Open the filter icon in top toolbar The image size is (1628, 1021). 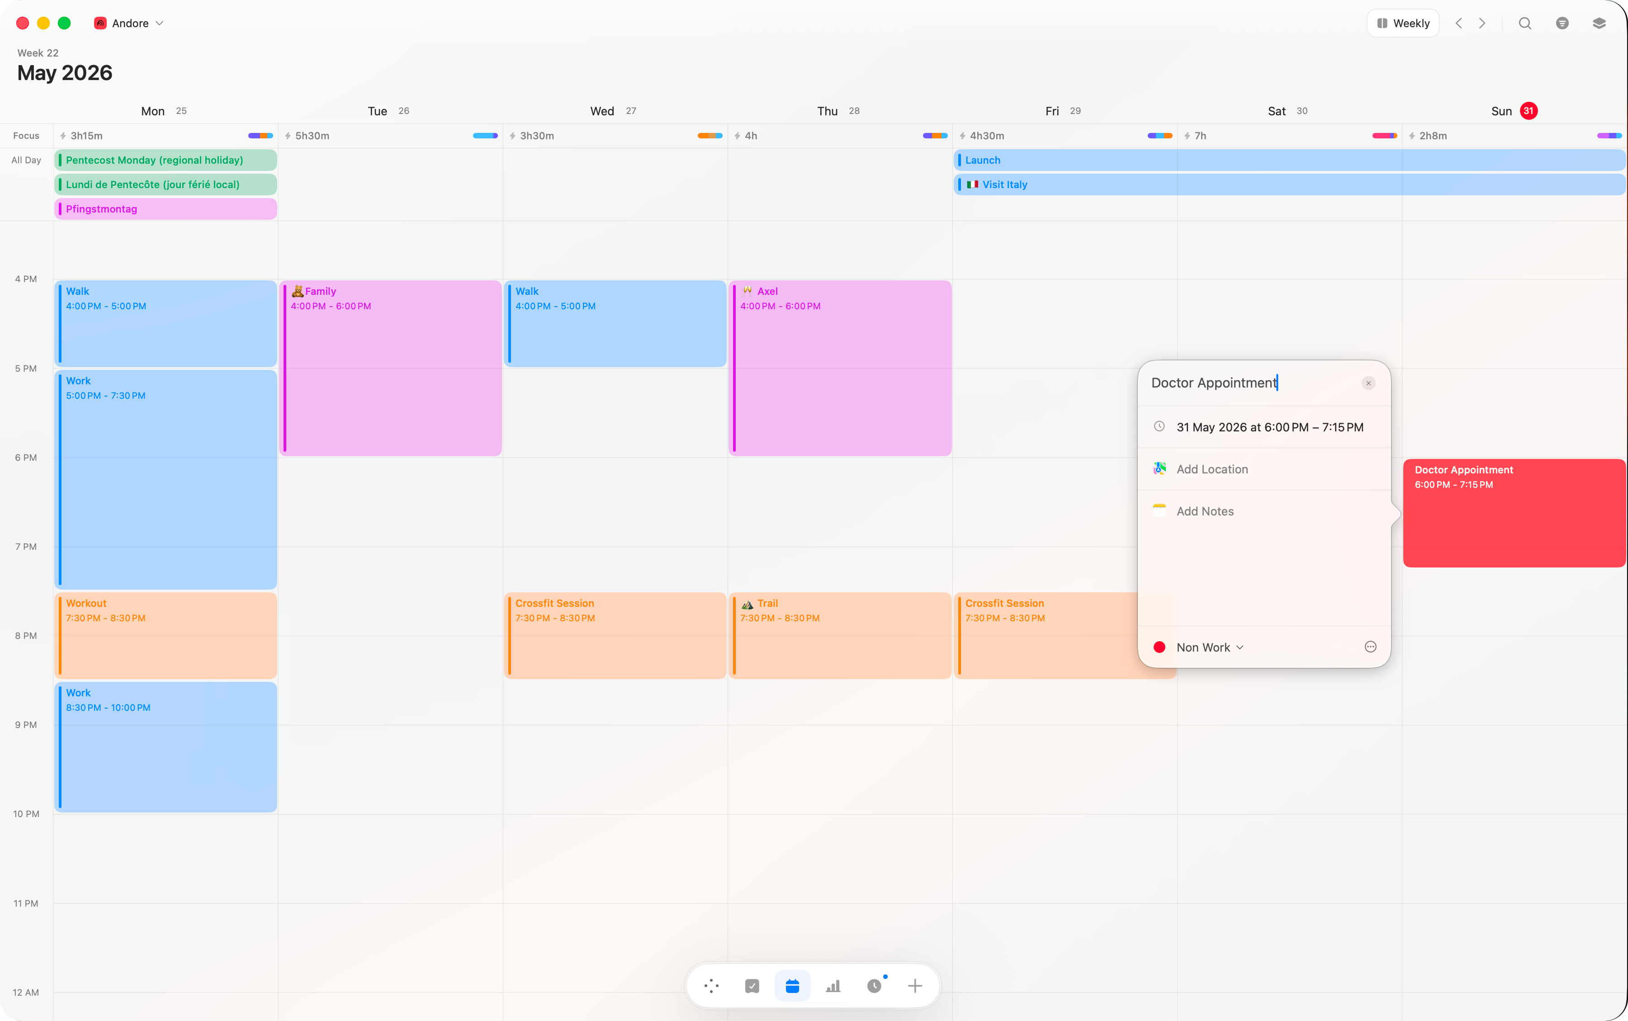pyautogui.click(x=1562, y=23)
